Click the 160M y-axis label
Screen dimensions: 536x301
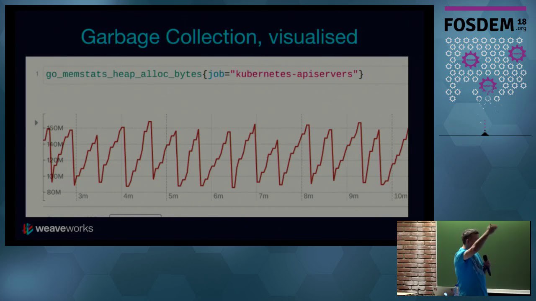[x=54, y=128]
